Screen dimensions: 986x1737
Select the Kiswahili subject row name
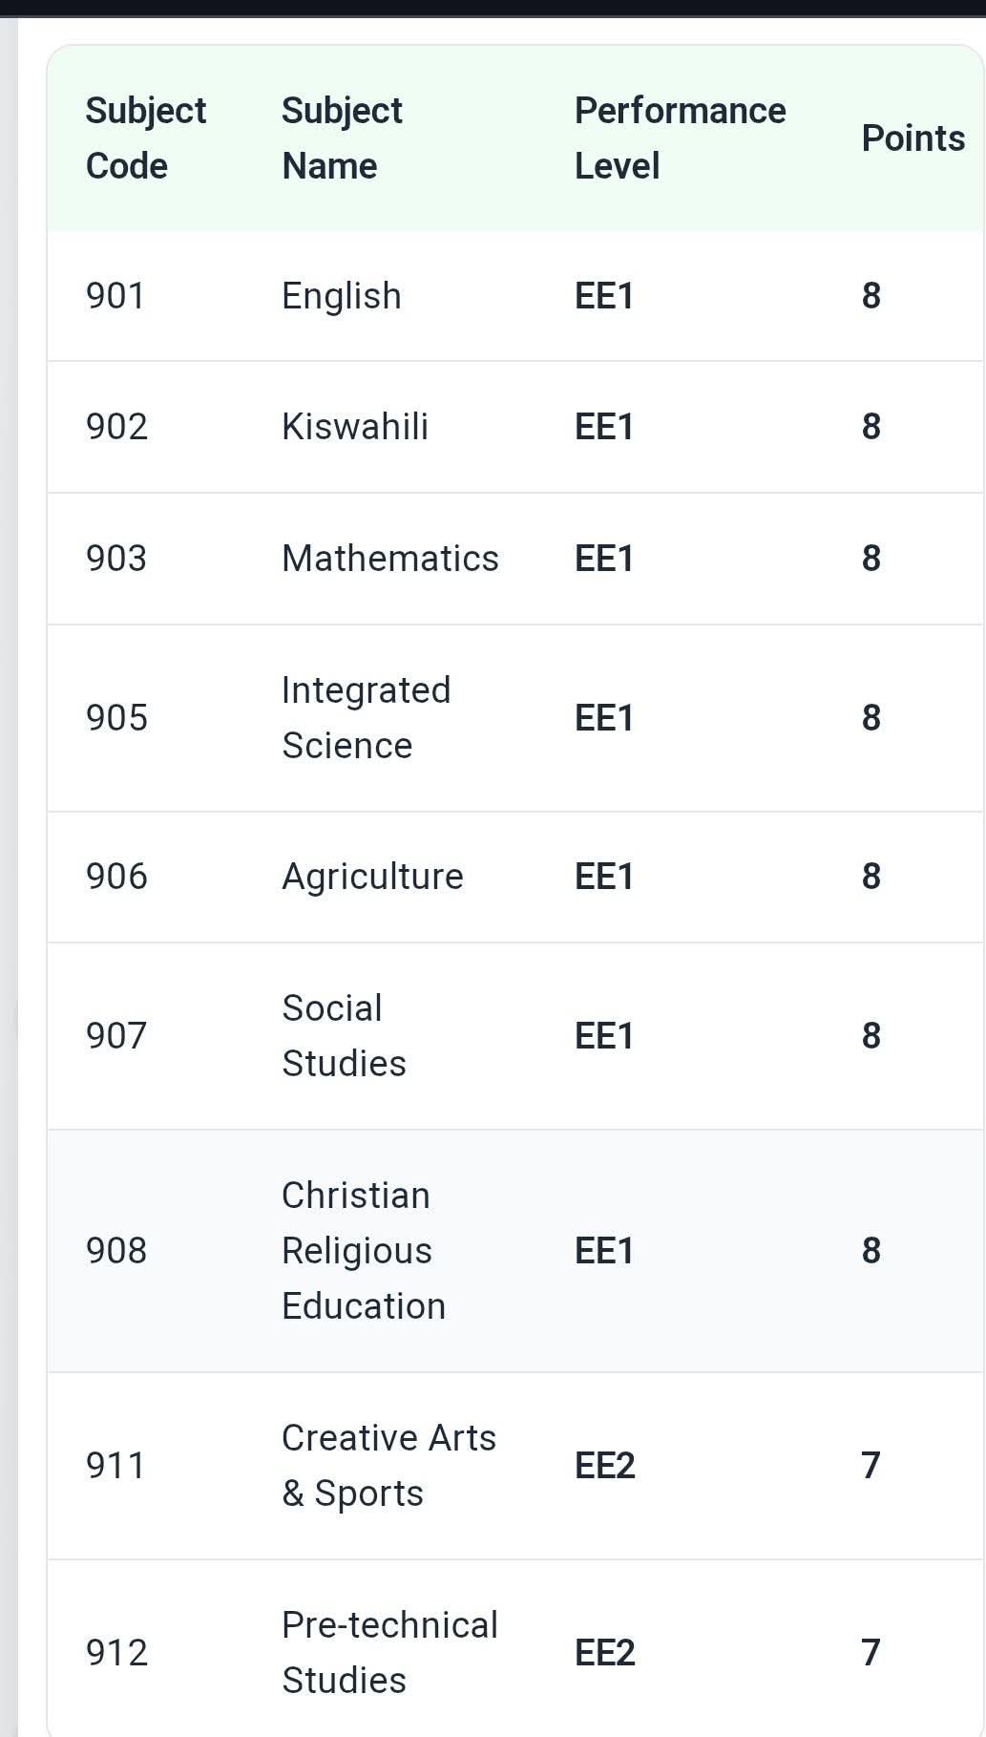click(354, 427)
